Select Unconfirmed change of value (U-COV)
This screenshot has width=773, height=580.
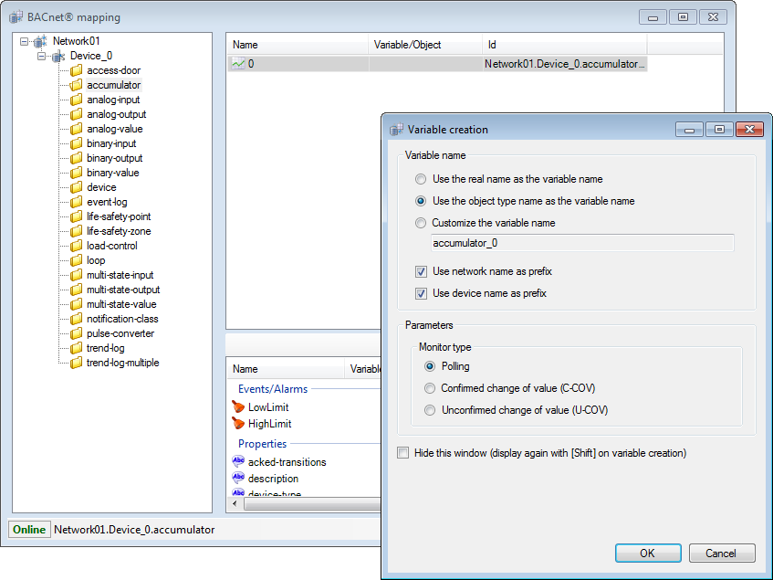tap(430, 410)
